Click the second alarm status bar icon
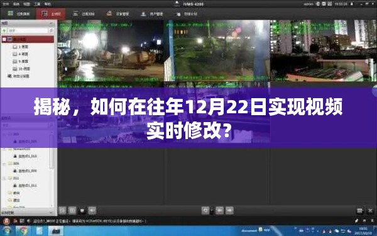This screenshot has height=236, width=377. 15,221
